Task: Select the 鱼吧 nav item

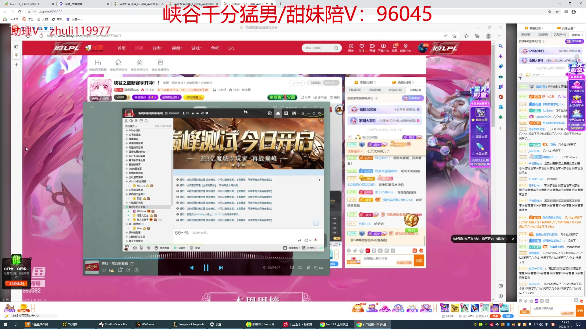Action: point(215,48)
